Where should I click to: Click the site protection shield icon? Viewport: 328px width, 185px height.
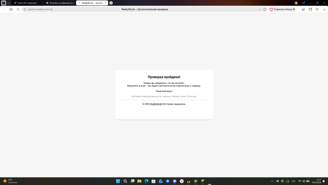tap(25, 10)
